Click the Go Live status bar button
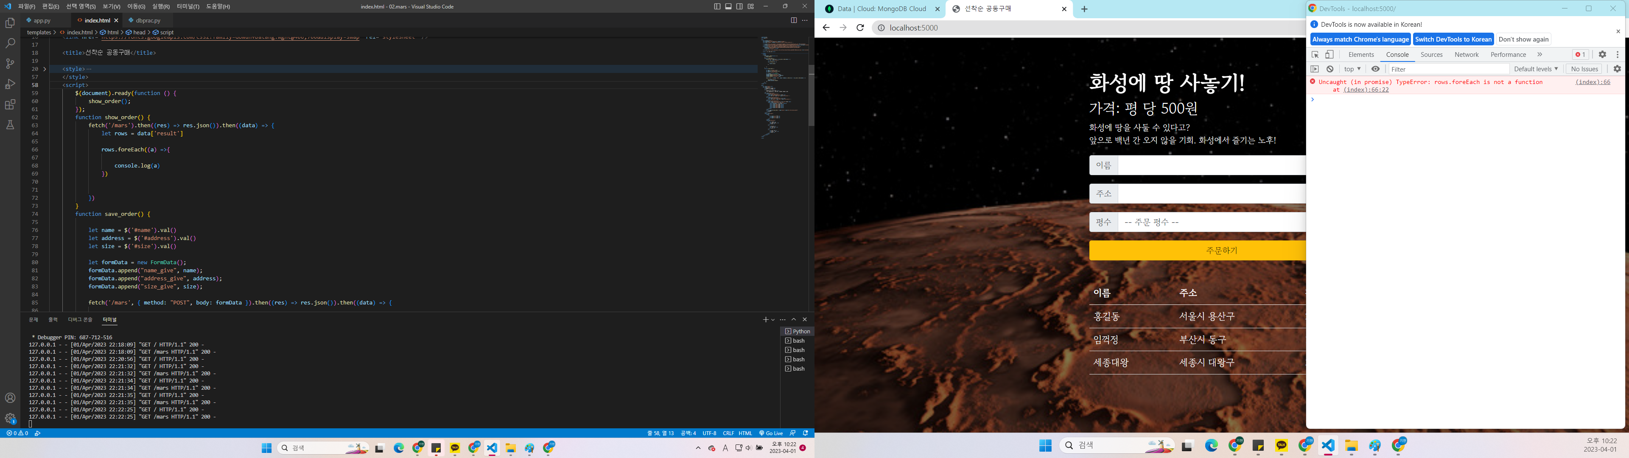 pyautogui.click(x=771, y=433)
